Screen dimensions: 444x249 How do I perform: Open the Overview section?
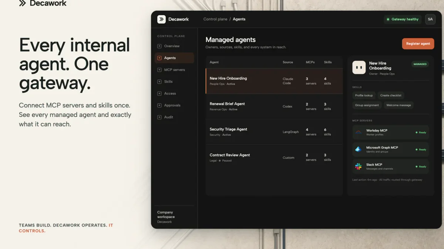(x=174, y=46)
